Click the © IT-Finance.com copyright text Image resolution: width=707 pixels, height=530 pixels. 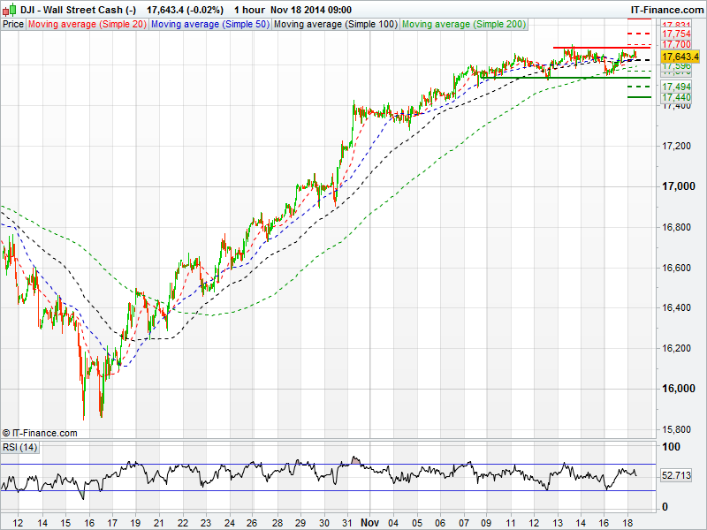click(x=40, y=433)
